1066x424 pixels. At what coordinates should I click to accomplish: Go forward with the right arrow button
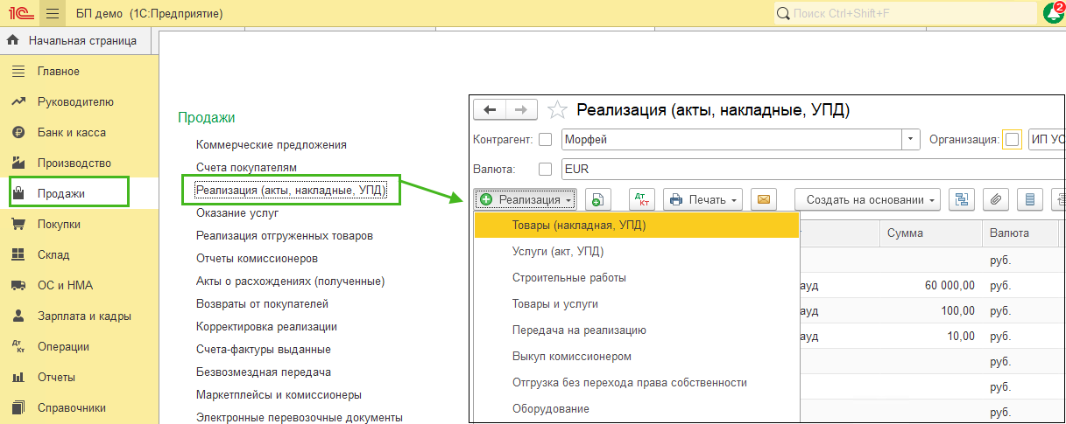[x=522, y=109]
